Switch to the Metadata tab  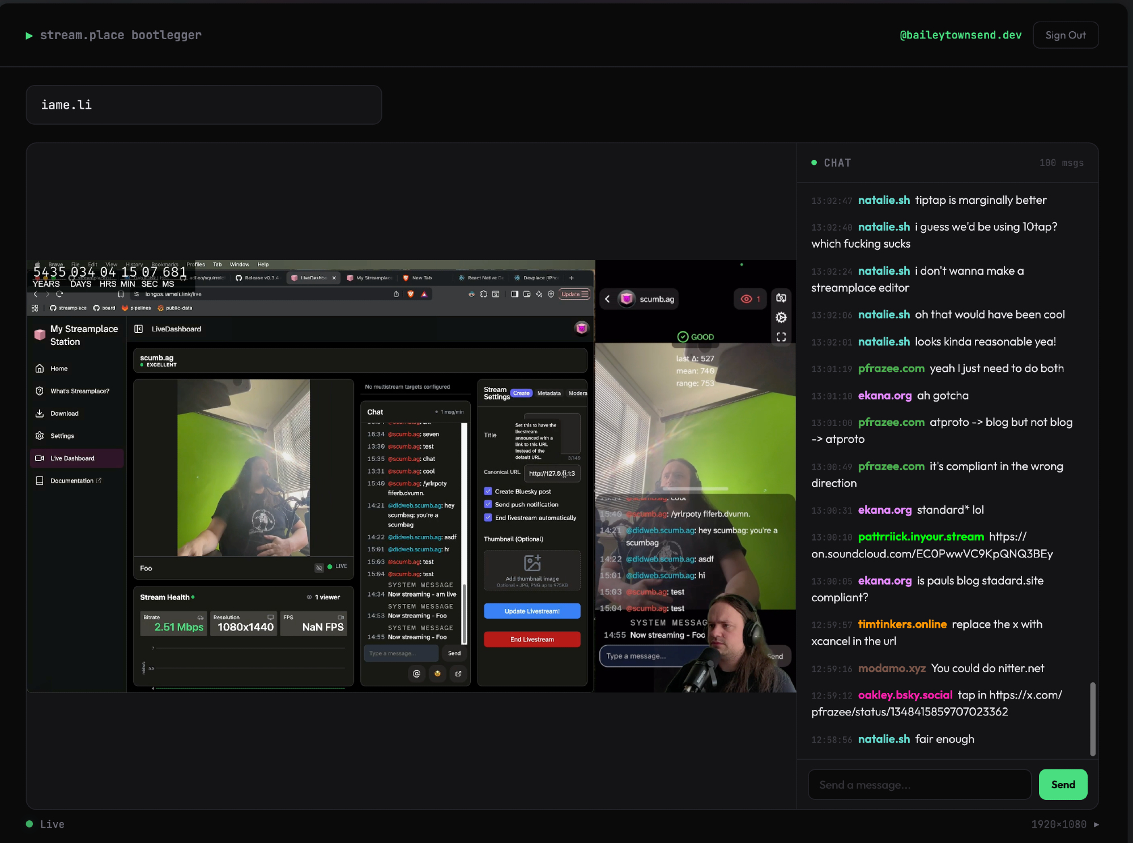(548, 393)
